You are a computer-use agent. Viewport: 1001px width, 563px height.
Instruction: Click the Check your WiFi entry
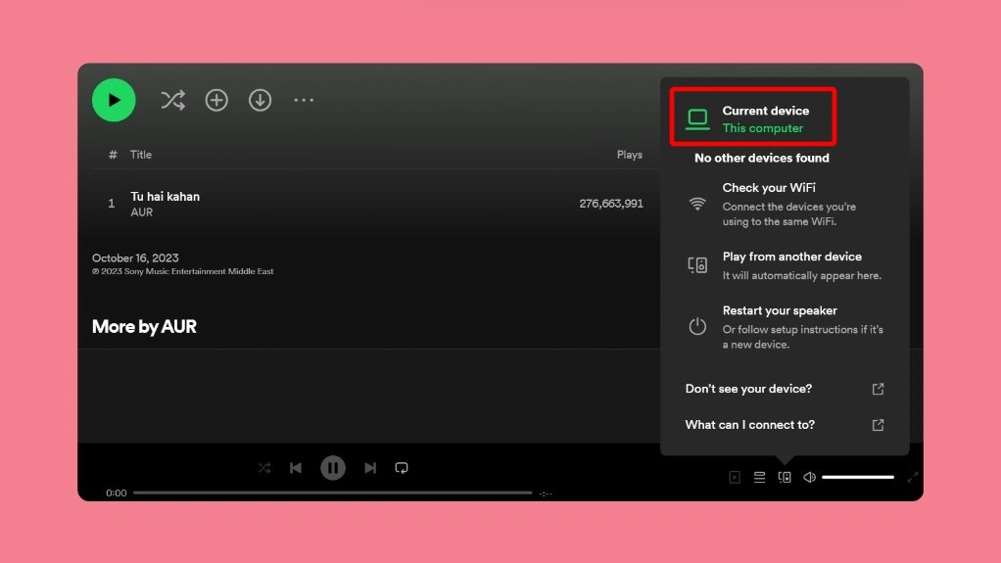pyautogui.click(x=784, y=205)
